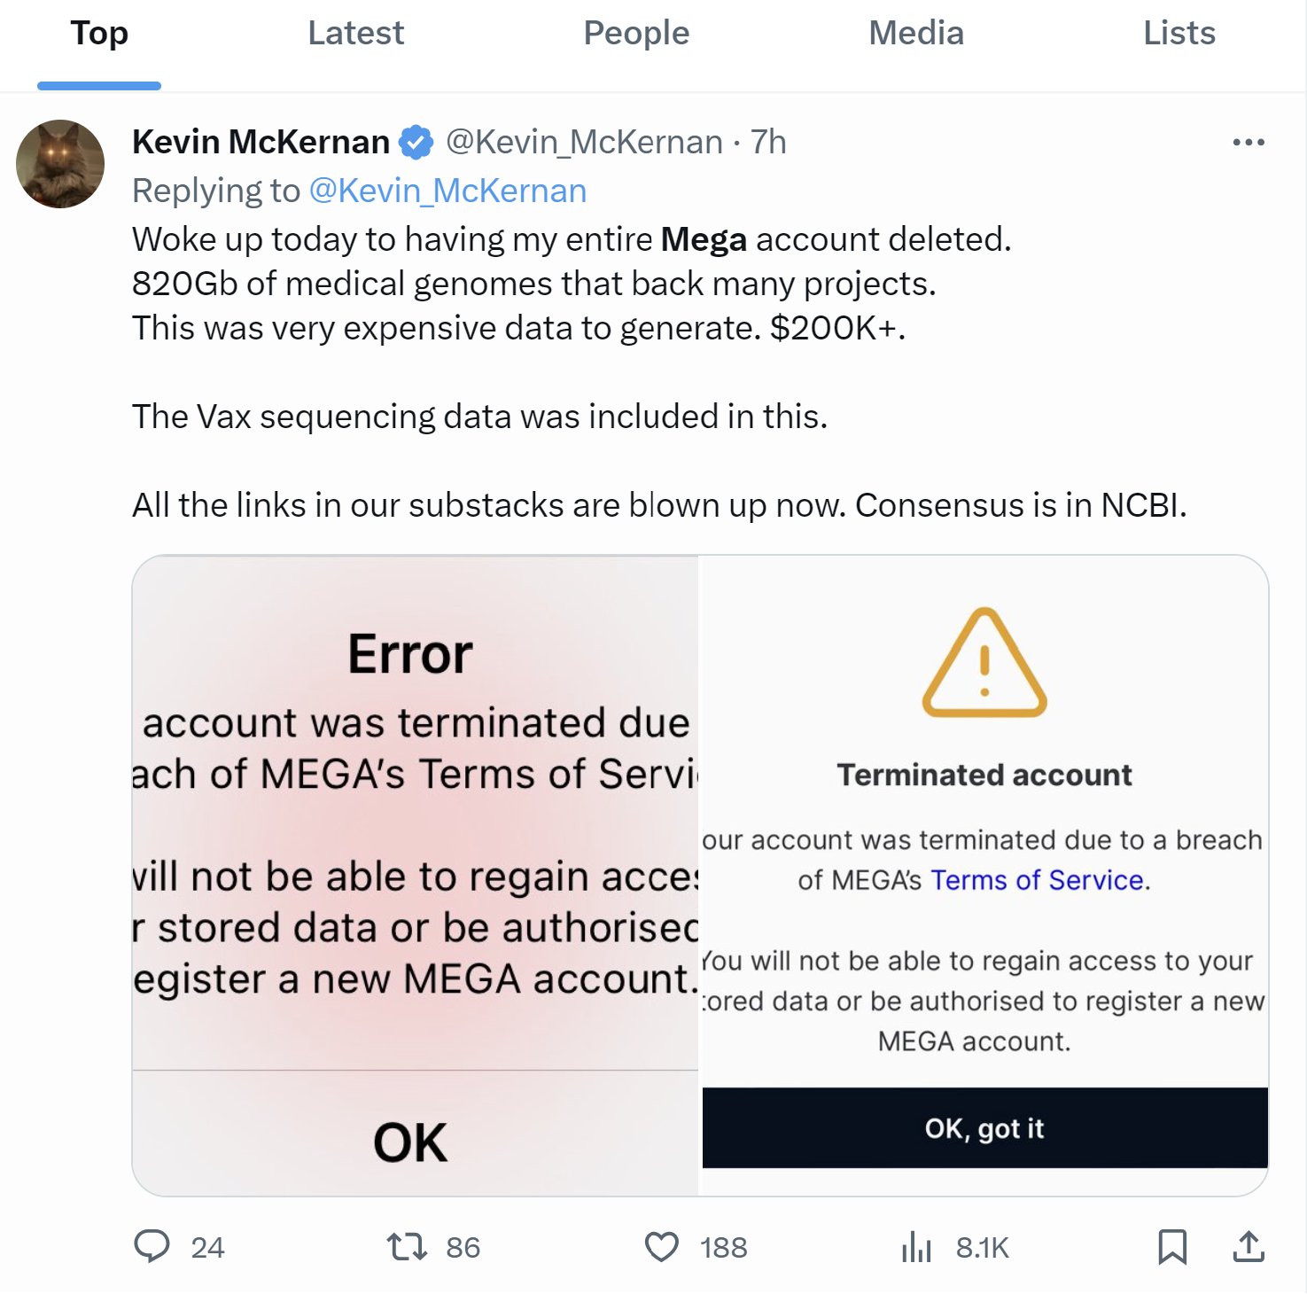
Task: Click the blue verified badge
Action: coord(416,142)
